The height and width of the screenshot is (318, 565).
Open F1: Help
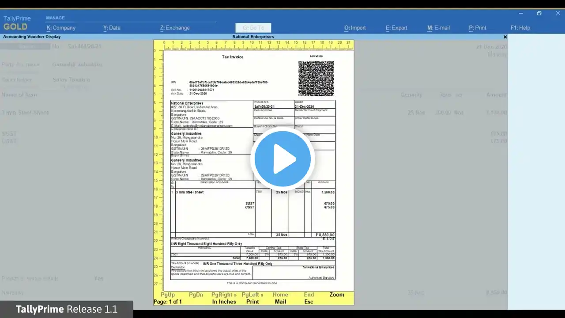[520, 28]
